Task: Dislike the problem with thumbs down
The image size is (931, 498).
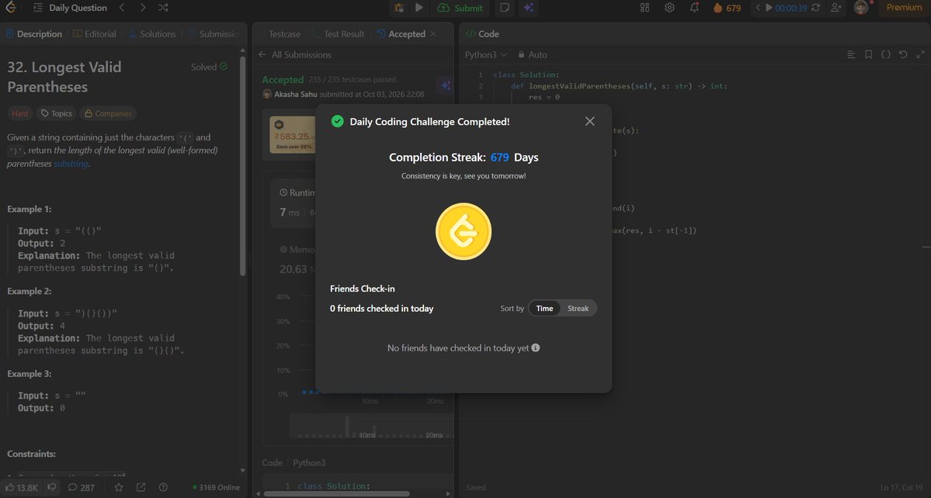Action: click(x=52, y=487)
